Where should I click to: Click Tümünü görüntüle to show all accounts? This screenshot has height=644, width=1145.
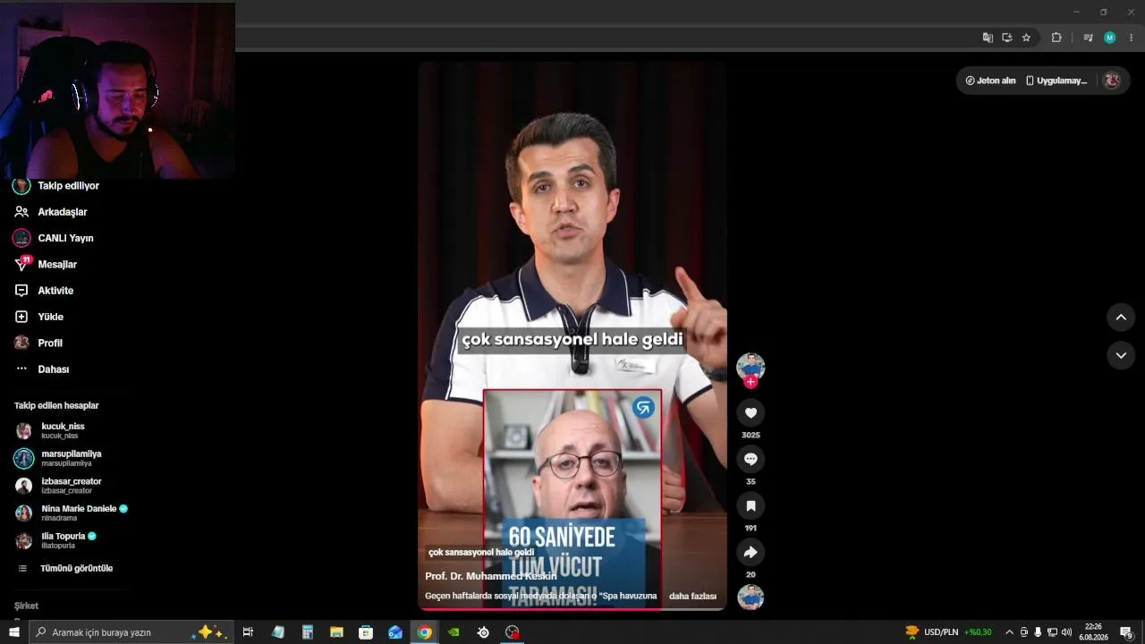[76, 568]
